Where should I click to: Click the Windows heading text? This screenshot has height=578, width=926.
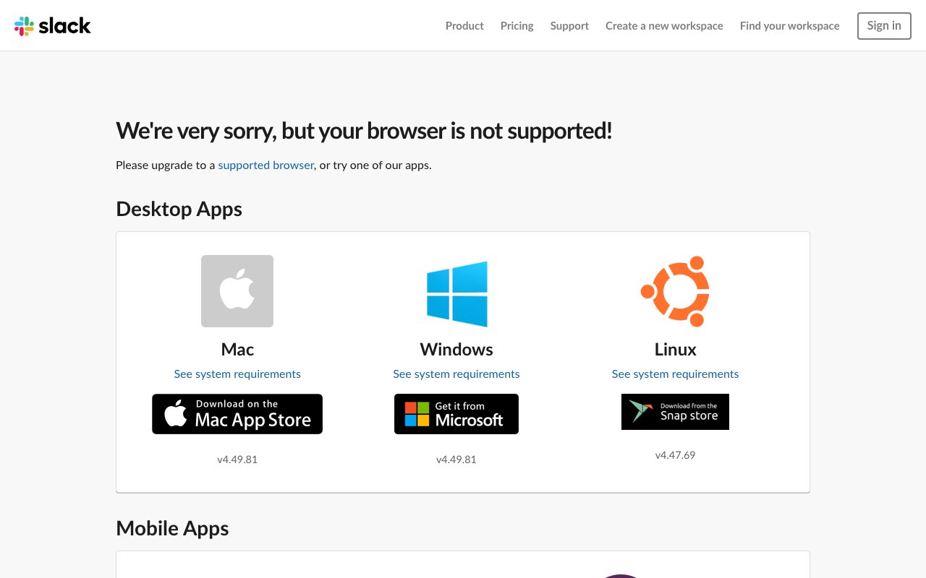coord(456,350)
